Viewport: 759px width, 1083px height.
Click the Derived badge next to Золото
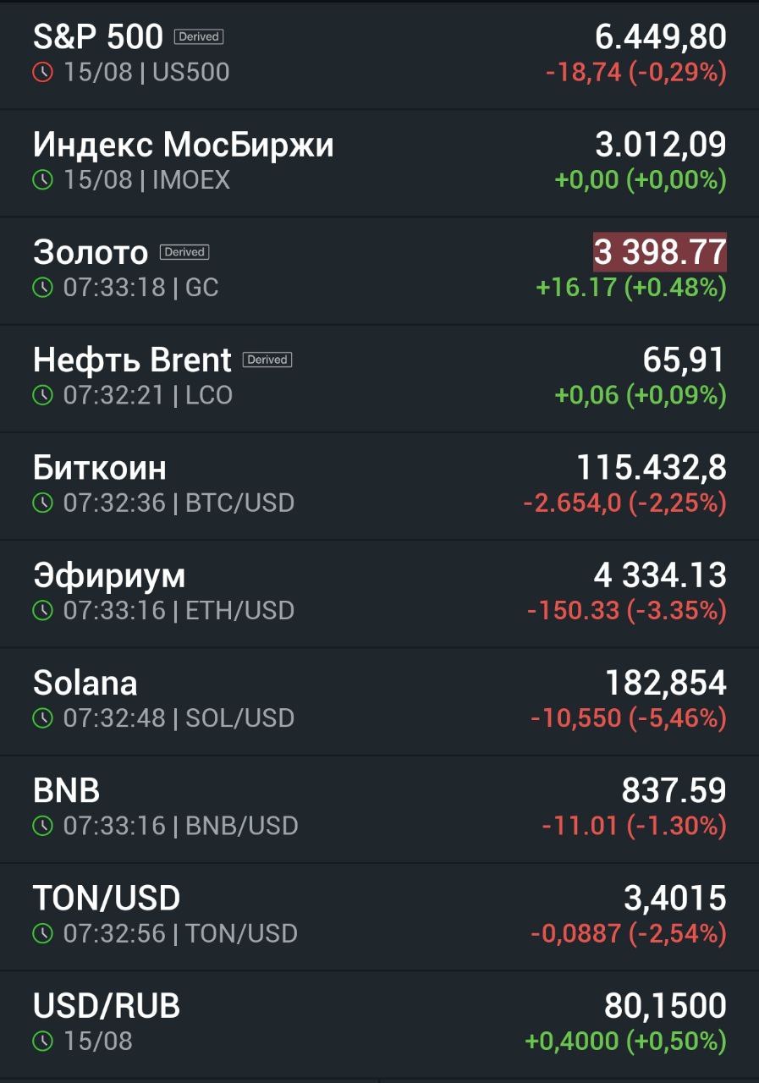click(x=184, y=252)
